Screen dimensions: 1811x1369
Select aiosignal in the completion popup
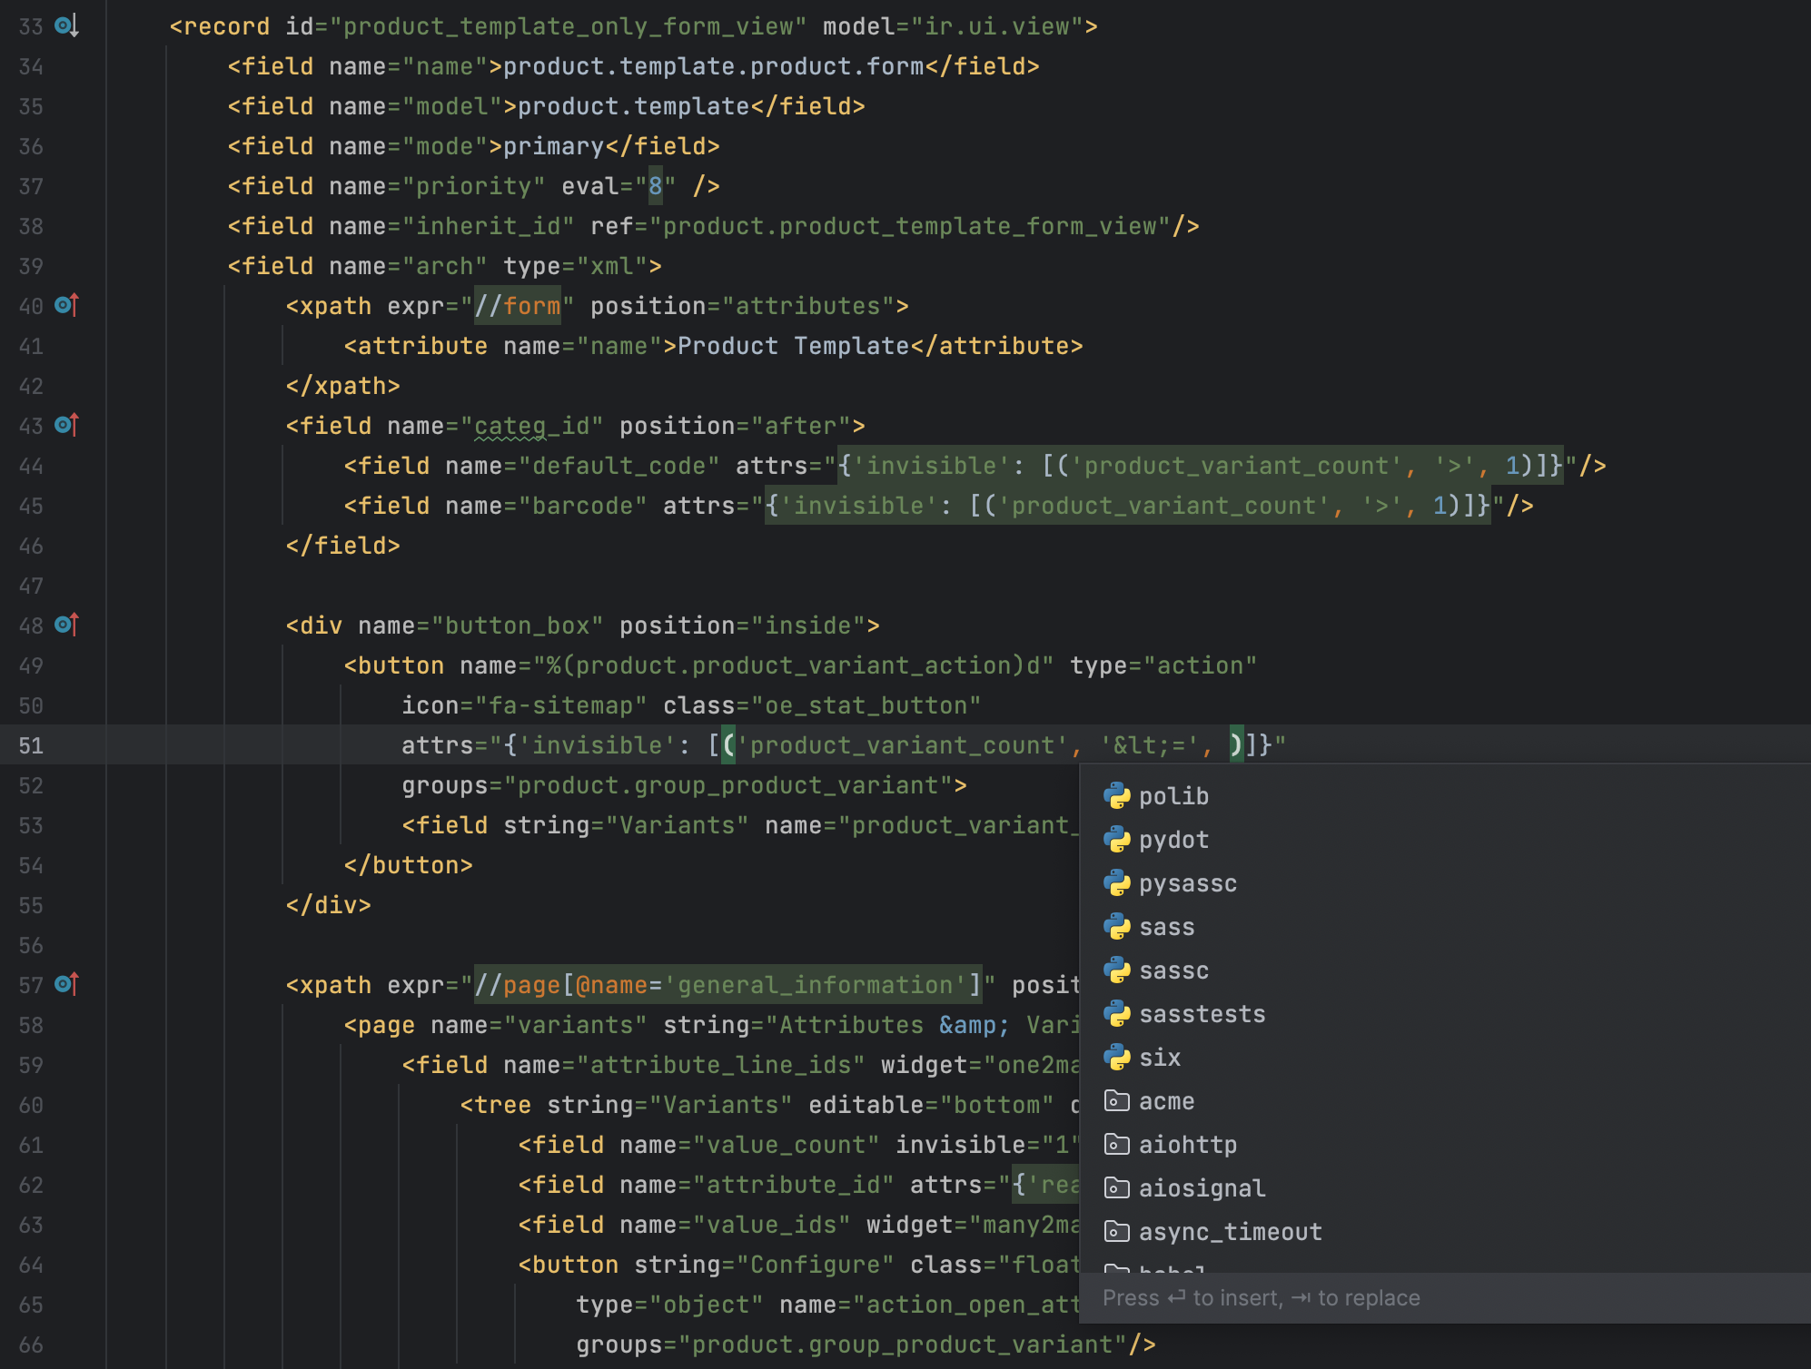[x=1200, y=1188]
